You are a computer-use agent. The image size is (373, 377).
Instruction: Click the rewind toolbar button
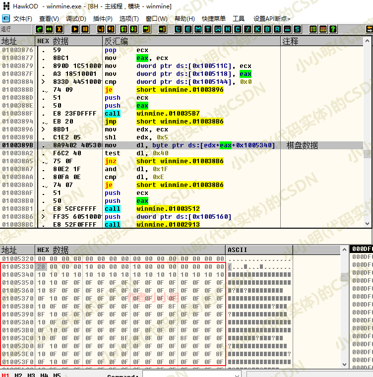pos(49,29)
